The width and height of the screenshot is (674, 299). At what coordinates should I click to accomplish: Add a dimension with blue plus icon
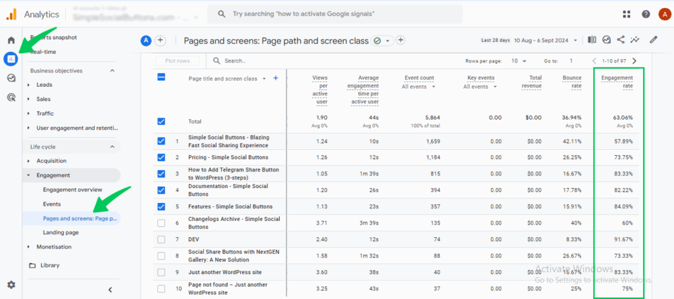276,78
